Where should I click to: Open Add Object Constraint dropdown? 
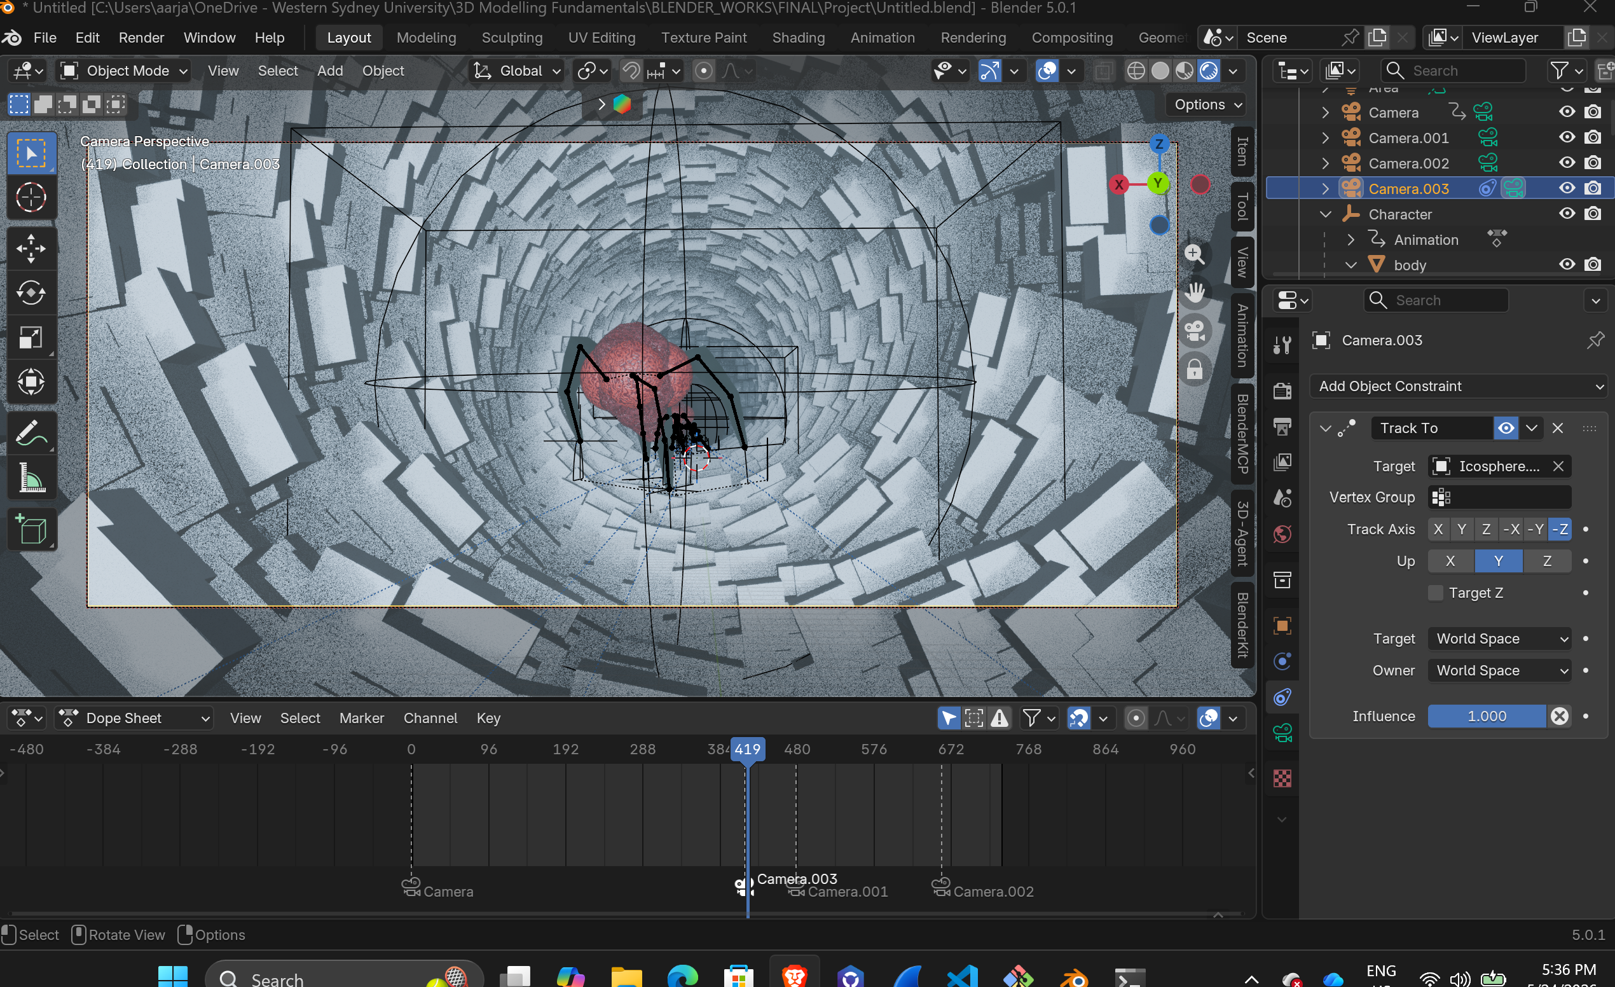(x=1458, y=386)
